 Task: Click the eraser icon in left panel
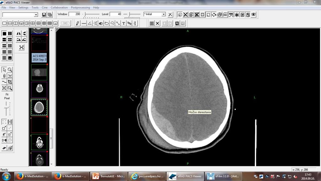pyautogui.click(x=4, y=148)
